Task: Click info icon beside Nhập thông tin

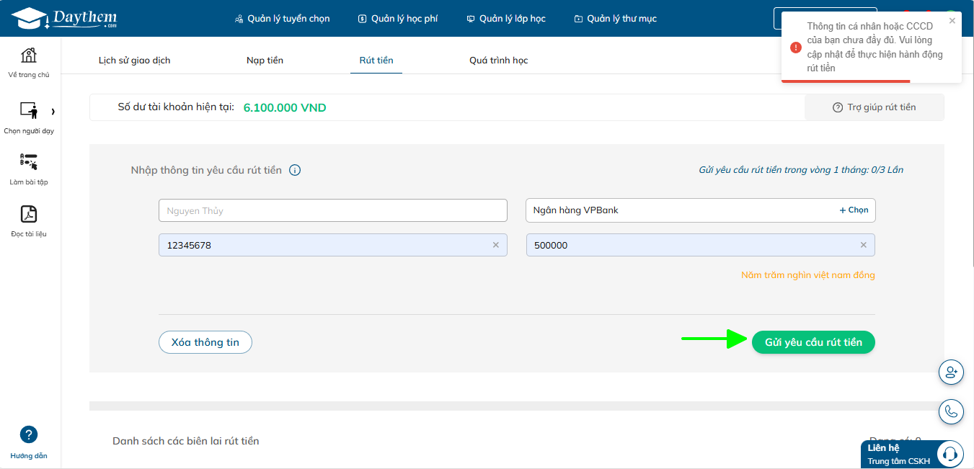Action: click(x=295, y=171)
